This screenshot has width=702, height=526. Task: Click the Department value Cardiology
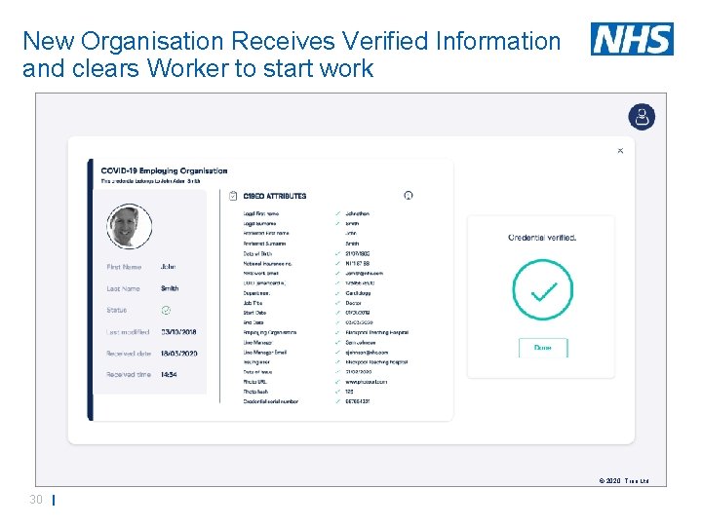point(358,293)
